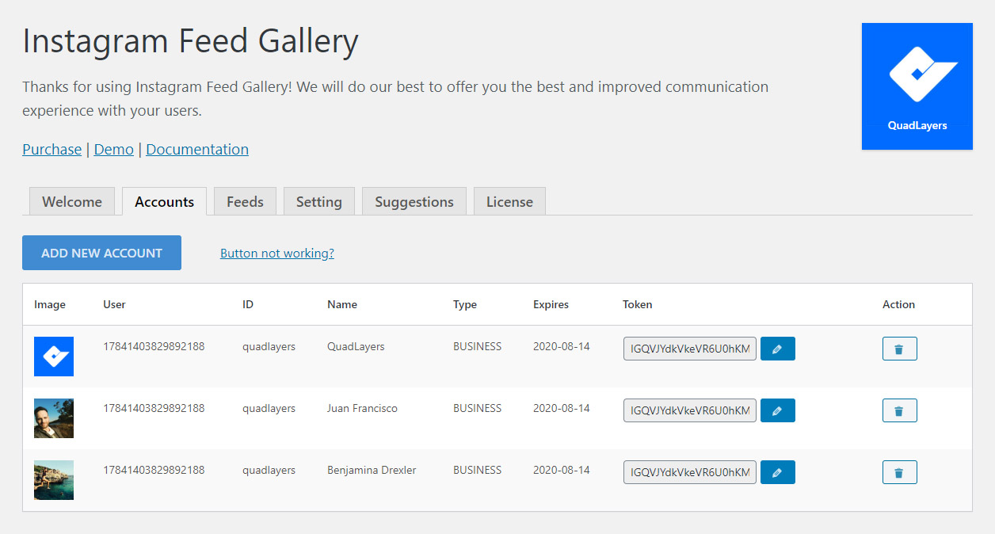Click the QuadLayers account profile image

pyautogui.click(x=54, y=357)
